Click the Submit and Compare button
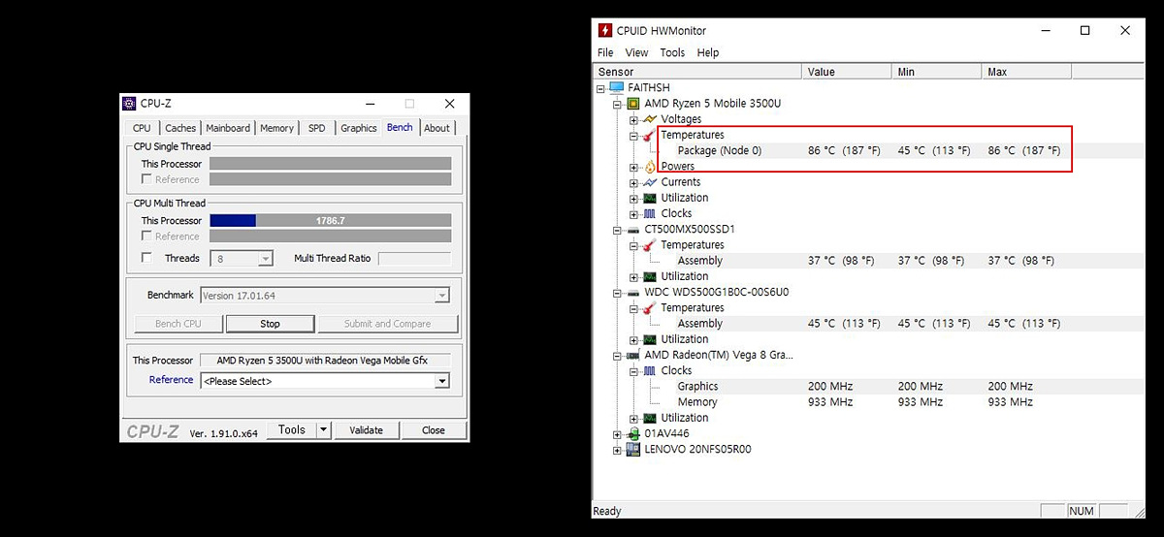The image size is (1164, 537). (x=387, y=324)
